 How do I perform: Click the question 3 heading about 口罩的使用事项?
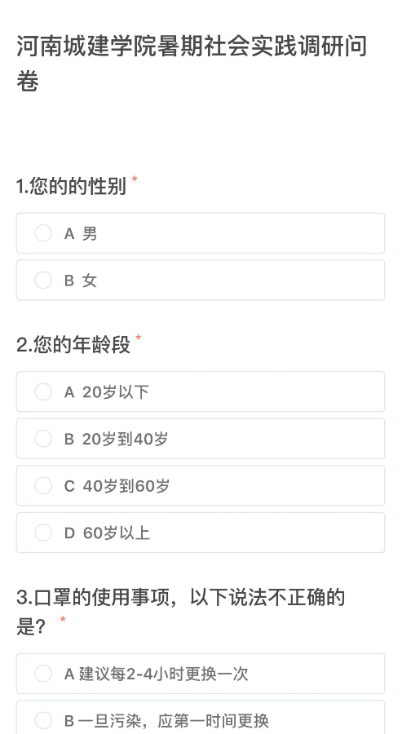coord(181,612)
